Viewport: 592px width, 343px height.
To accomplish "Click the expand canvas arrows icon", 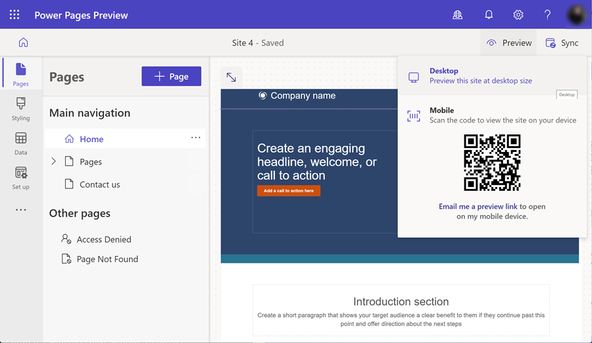I will point(231,77).
